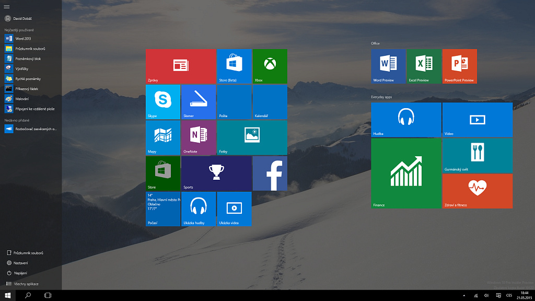Open network icon in system tray
Viewport: 535px width, 301px height.
(x=475, y=296)
